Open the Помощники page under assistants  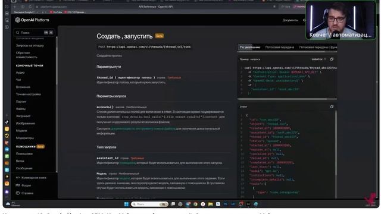(x=24, y=153)
